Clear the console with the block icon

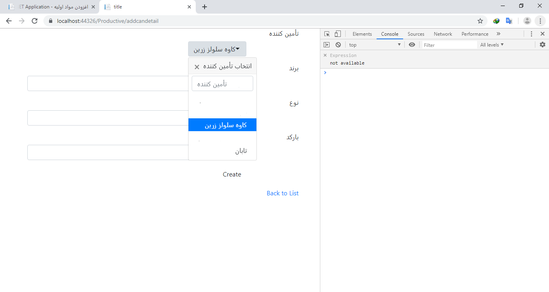tap(338, 45)
